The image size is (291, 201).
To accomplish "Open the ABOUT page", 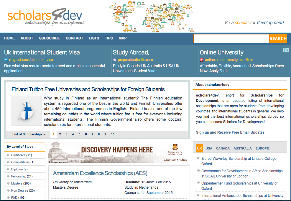I will (27, 38).
